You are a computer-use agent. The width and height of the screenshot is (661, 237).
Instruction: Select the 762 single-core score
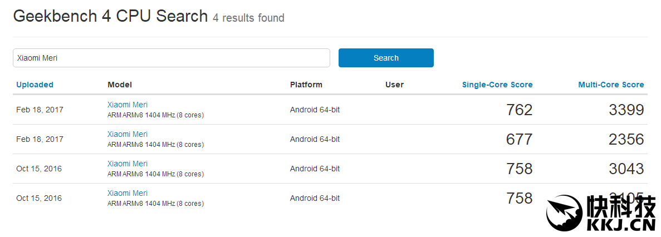click(519, 110)
